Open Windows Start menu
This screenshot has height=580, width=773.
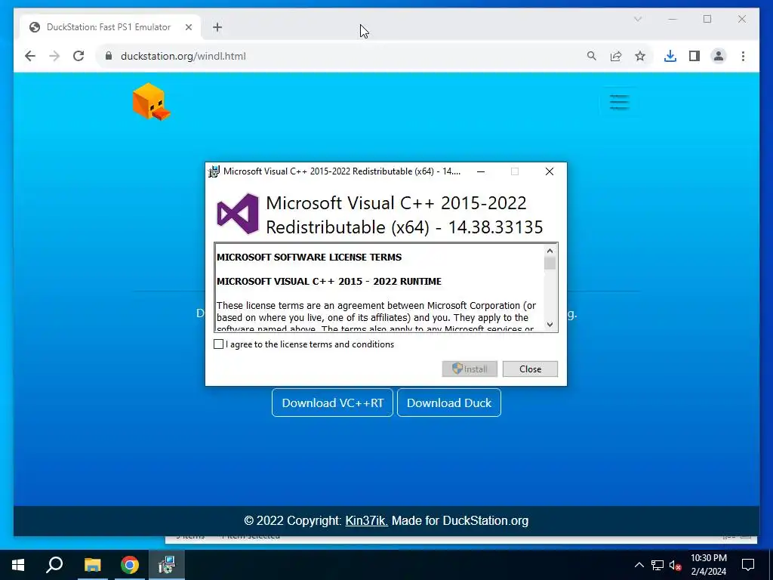click(18, 565)
